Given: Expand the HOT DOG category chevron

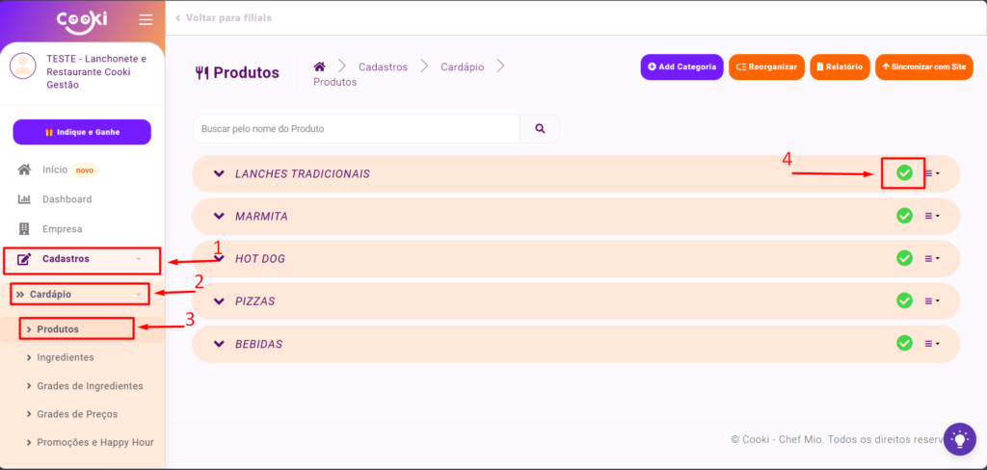Looking at the screenshot, I should pyautogui.click(x=219, y=258).
